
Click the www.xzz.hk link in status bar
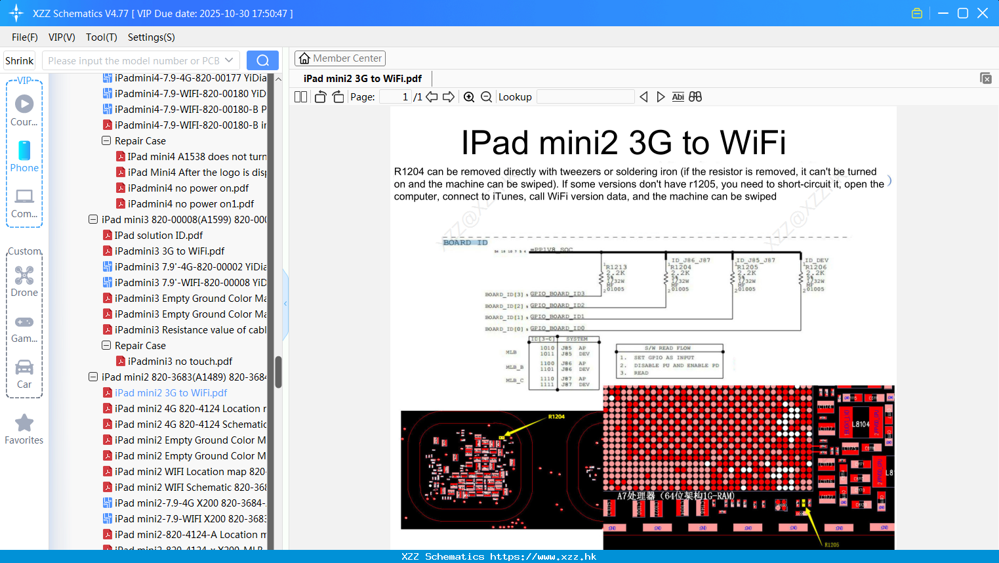point(543,556)
